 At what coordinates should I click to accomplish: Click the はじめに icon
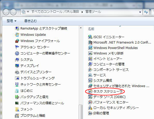[x=17, y=91]
